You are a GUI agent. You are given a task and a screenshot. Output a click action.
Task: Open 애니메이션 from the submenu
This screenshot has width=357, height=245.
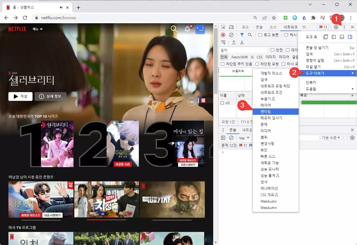[276, 188]
